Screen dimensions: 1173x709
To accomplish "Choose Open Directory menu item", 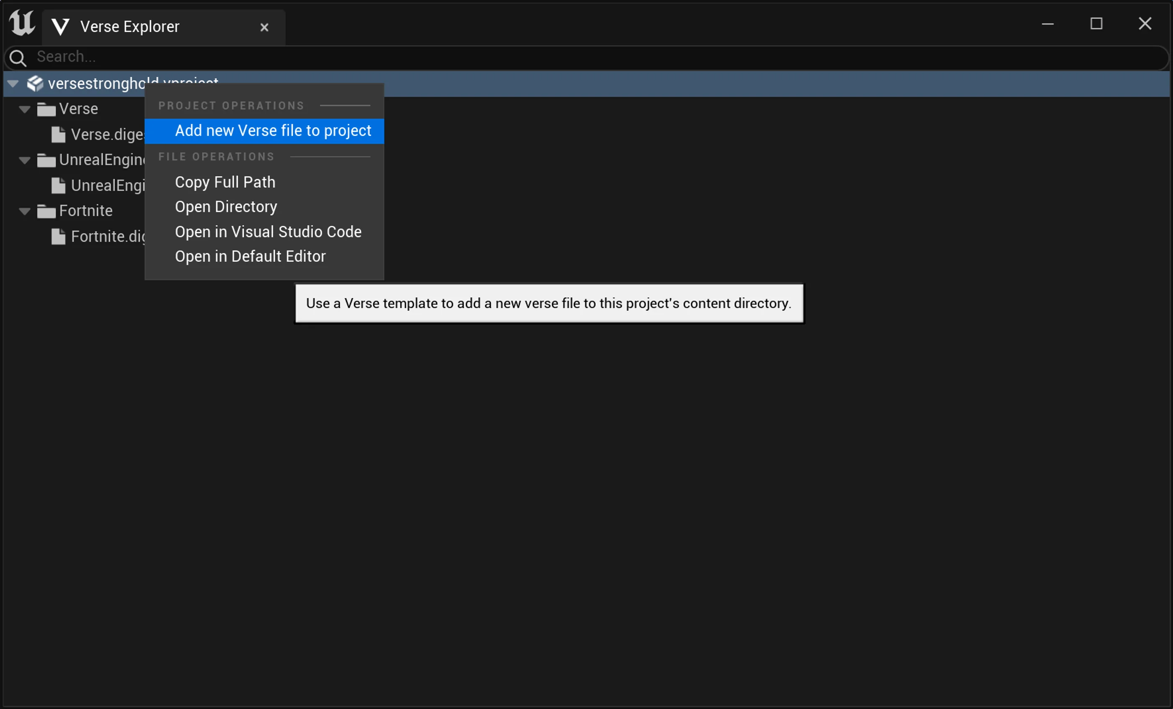I will (264, 207).
